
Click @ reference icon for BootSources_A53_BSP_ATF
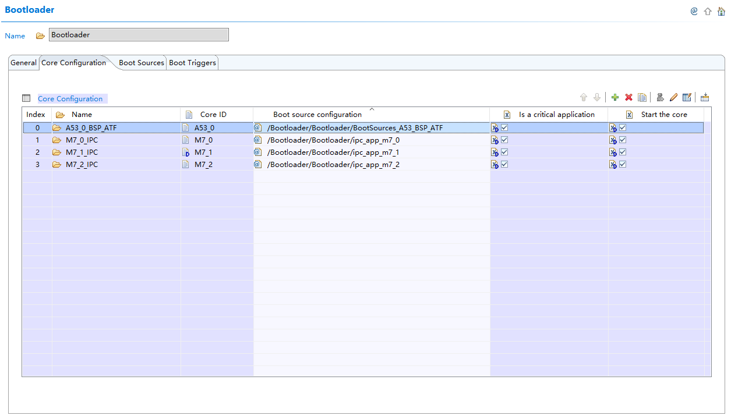click(257, 128)
